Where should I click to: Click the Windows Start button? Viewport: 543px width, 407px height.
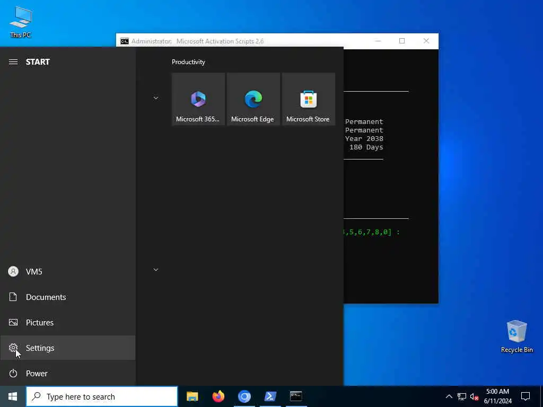click(13, 396)
